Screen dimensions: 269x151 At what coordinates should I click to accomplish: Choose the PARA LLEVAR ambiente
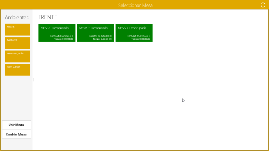[17, 70]
